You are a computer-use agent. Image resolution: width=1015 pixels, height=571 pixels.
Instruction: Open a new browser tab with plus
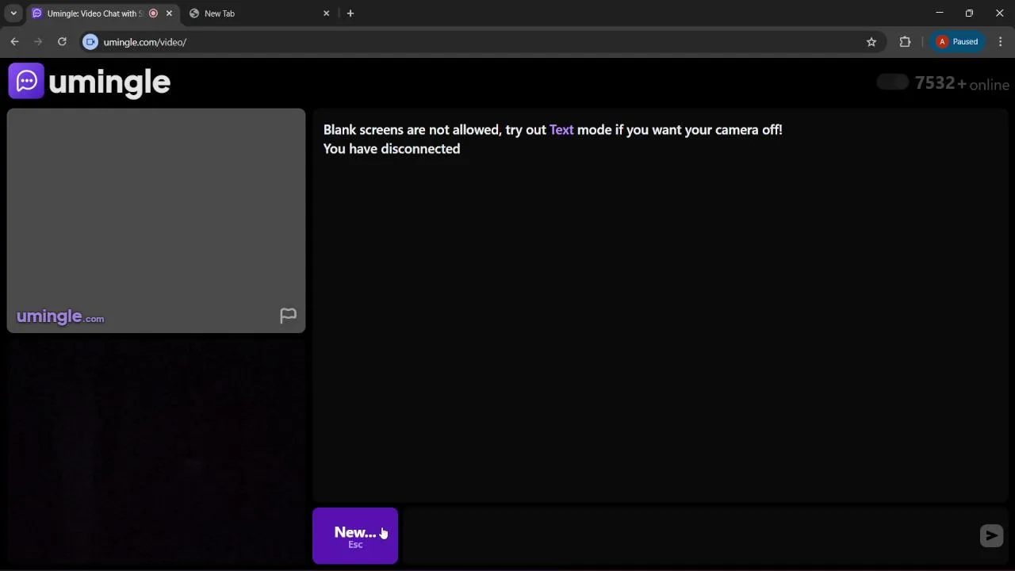click(x=350, y=13)
